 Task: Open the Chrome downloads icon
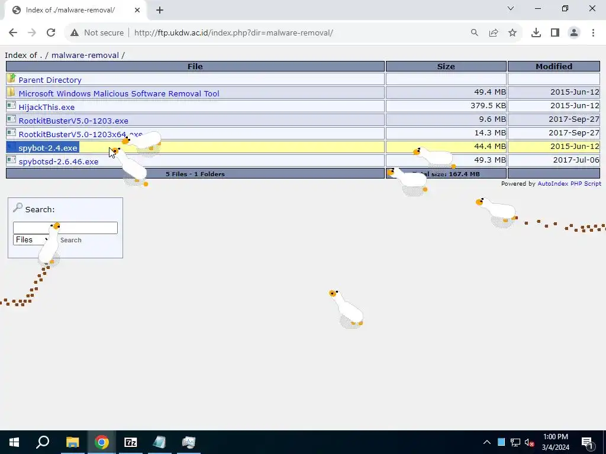point(536,33)
